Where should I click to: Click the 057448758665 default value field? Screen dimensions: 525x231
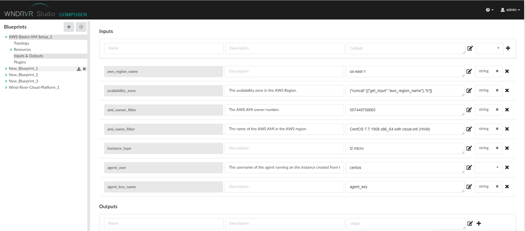pyautogui.click(x=405, y=110)
